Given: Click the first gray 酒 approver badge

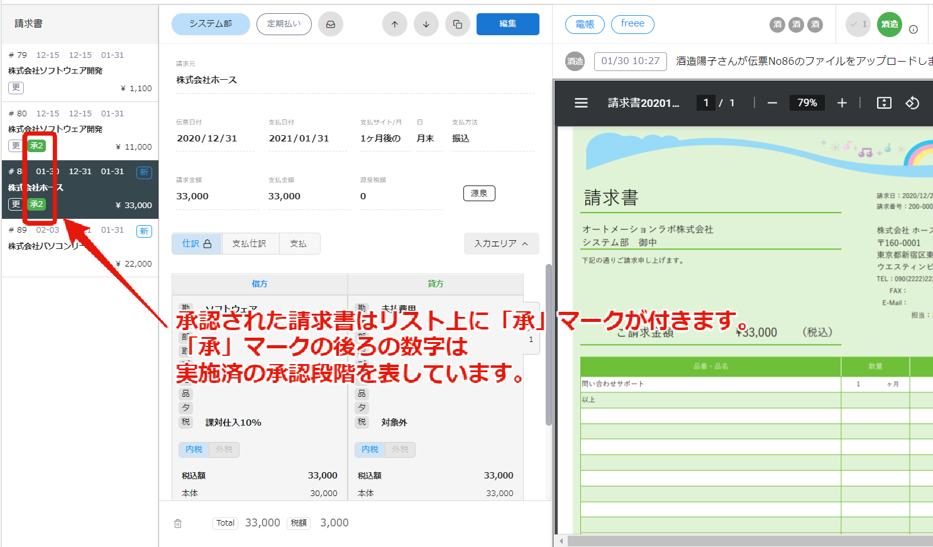Looking at the screenshot, I should (778, 25).
